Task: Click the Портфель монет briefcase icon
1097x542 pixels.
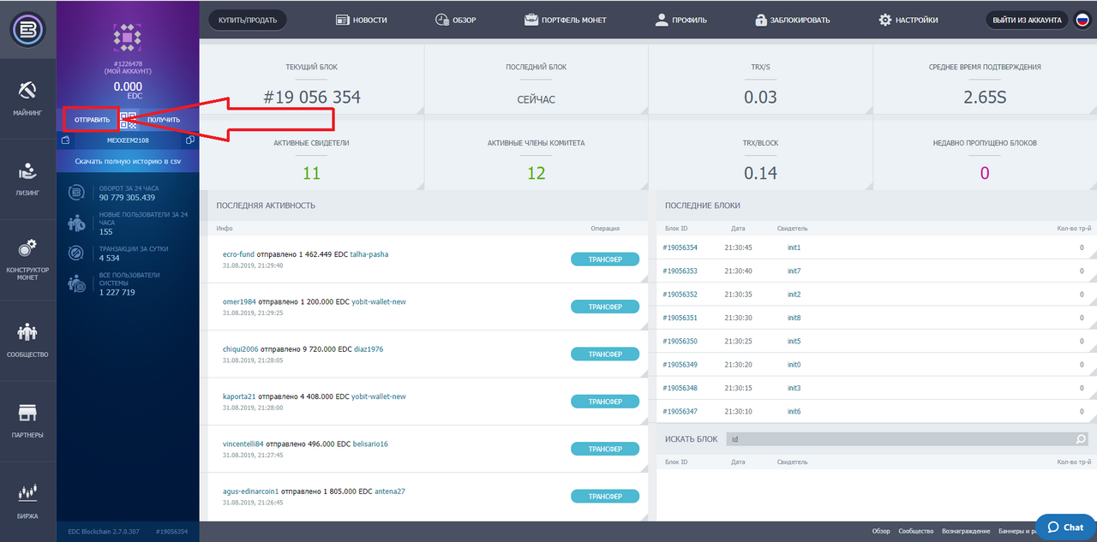Action: click(x=532, y=20)
